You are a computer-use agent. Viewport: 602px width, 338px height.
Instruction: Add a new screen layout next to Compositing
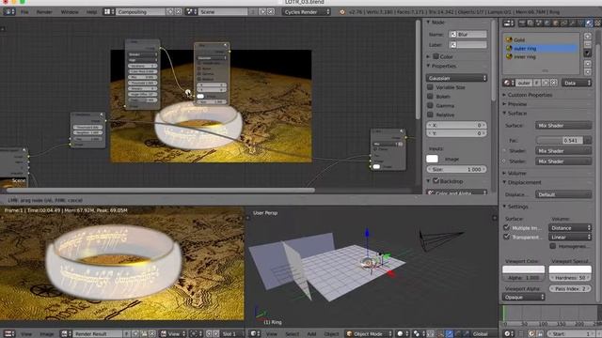coord(169,12)
